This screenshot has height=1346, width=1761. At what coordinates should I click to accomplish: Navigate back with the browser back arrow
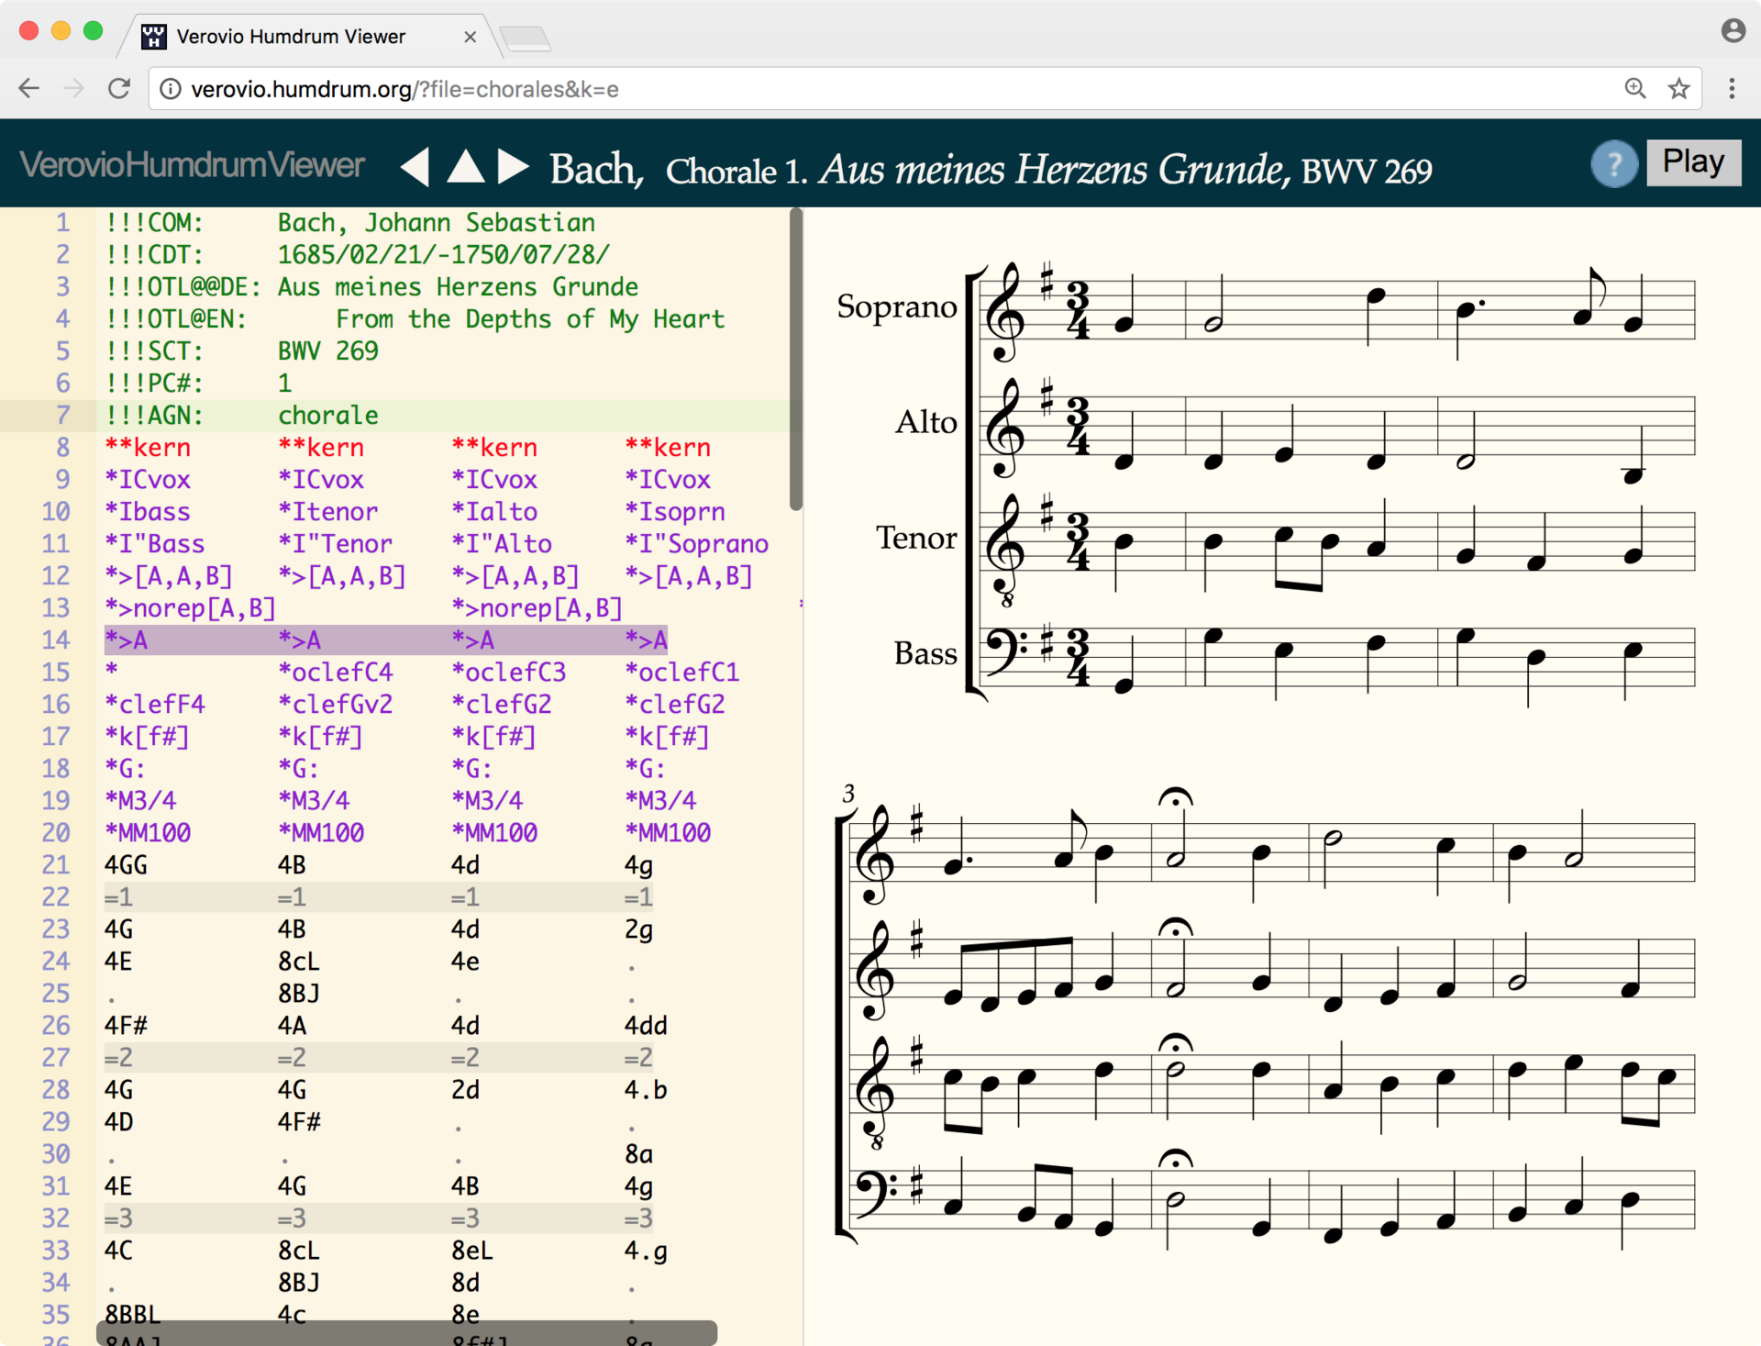pyautogui.click(x=29, y=89)
